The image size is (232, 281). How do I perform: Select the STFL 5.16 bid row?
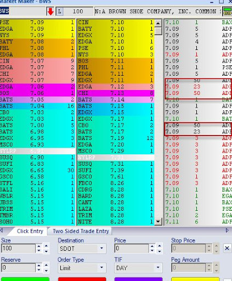click(37, 183)
